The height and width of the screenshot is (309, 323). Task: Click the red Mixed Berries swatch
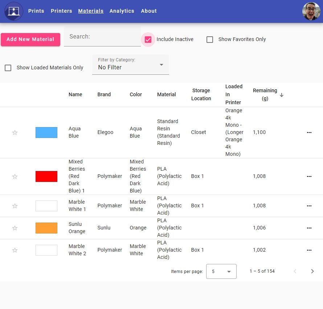coord(46,176)
